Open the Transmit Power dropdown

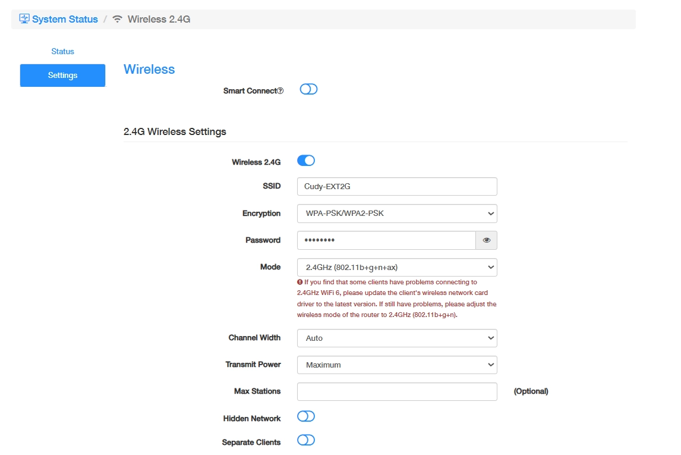pyautogui.click(x=397, y=365)
